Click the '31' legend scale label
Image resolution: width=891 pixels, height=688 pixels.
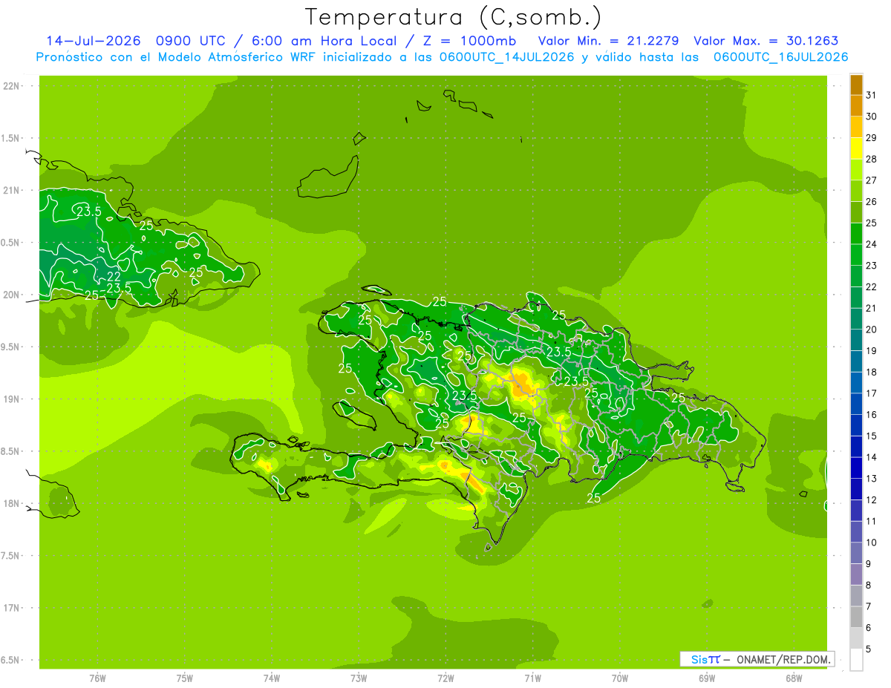[x=872, y=95]
